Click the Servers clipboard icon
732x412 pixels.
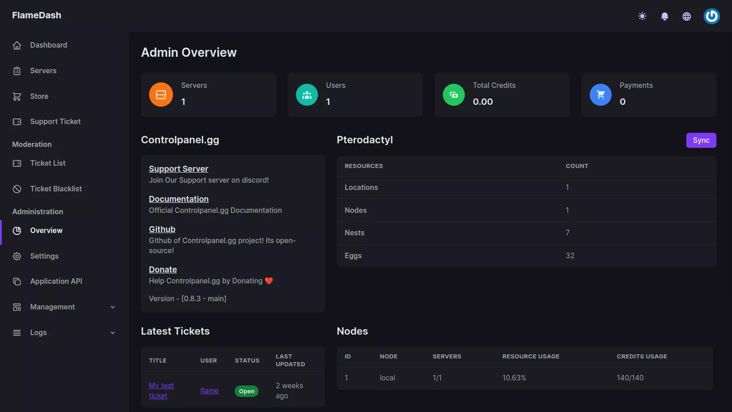(17, 71)
